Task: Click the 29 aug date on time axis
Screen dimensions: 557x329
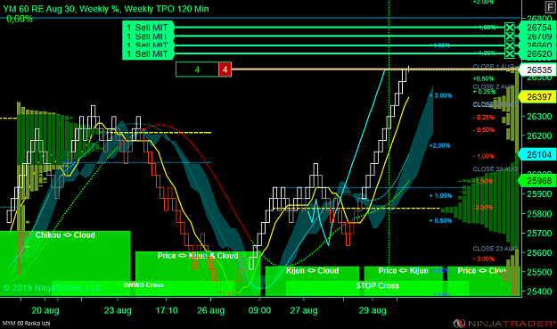Action: [373, 310]
